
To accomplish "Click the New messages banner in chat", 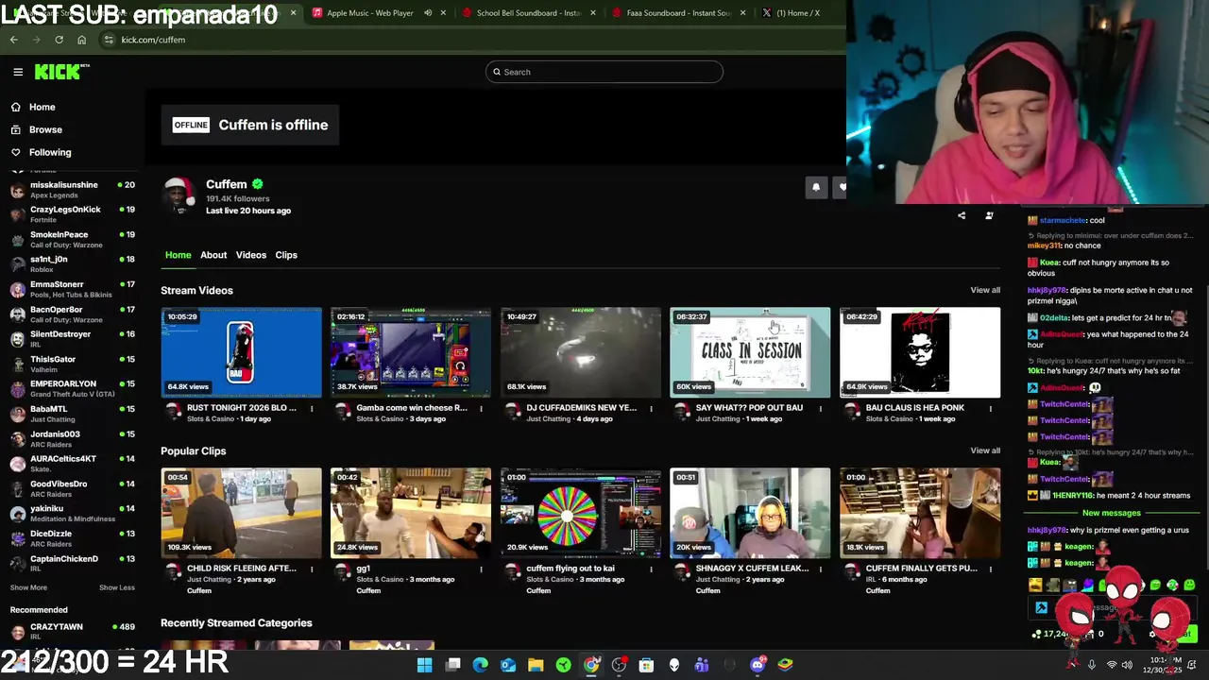I will pos(1112,513).
